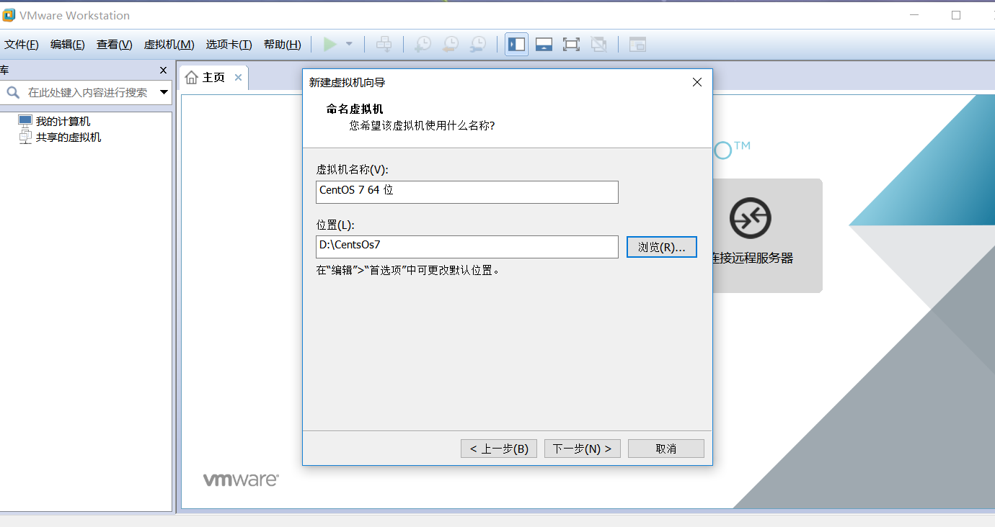Click the 虚拟机名称 text field
Image resolution: width=995 pixels, height=527 pixels.
[x=467, y=192]
